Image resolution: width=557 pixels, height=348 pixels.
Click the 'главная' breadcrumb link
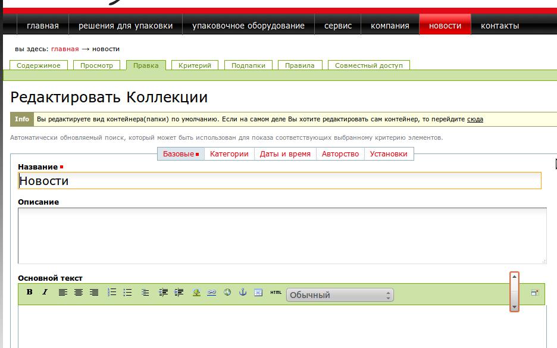pyautogui.click(x=65, y=49)
